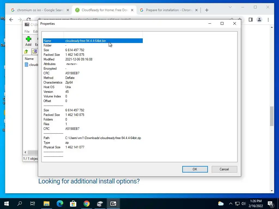This screenshot has width=279, height=209.
Task: Minimize the Properties dialog
Action: pos(210,23)
